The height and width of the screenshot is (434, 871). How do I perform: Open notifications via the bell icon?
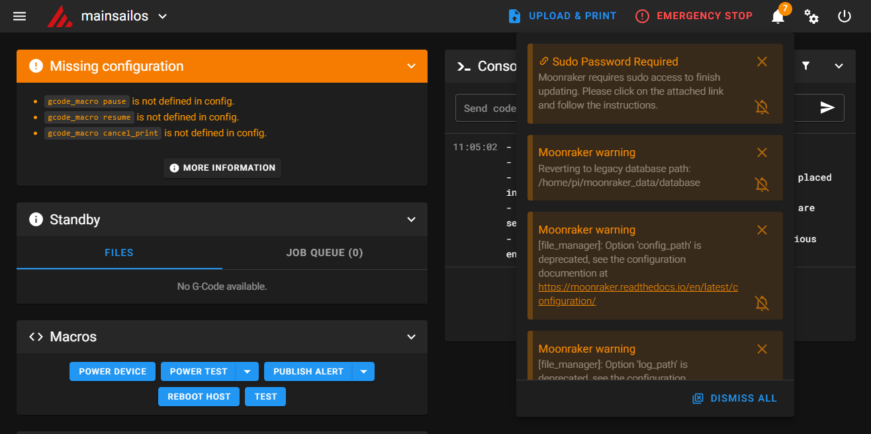point(778,16)
